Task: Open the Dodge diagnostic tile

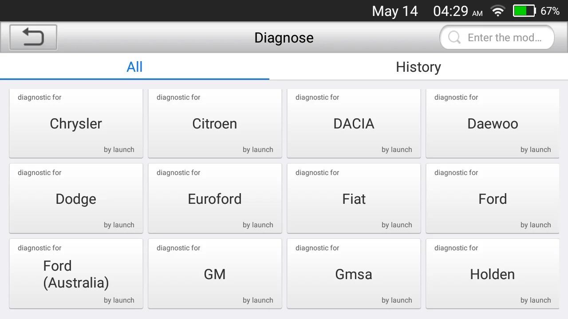Action: tap(76, 199)
